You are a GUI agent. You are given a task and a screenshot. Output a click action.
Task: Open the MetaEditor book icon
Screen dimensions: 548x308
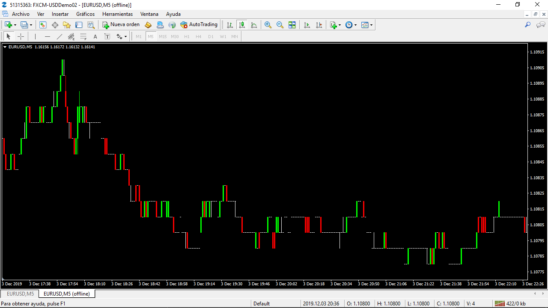(x=148, y=25)
